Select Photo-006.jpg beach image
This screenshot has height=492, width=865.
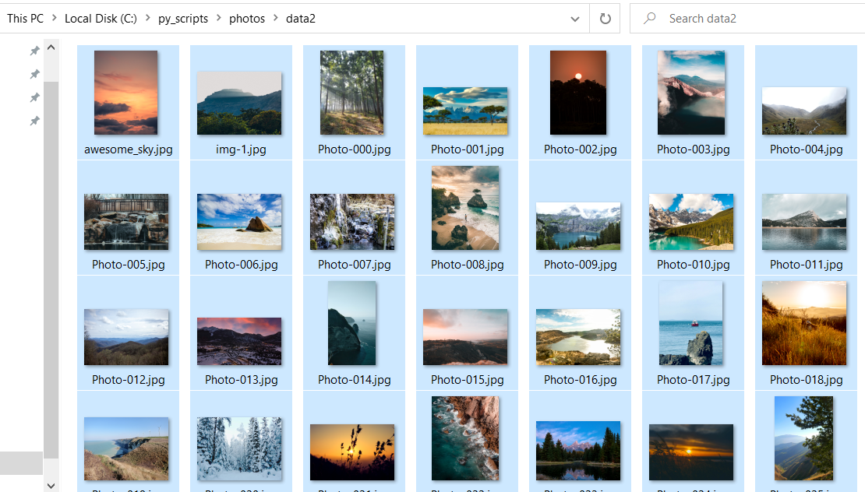(x=239, y=222)
